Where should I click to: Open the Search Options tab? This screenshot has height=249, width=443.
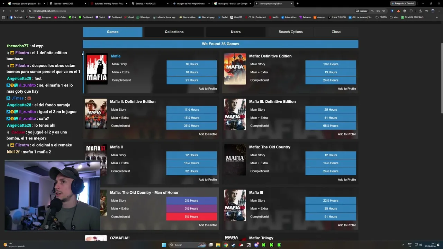click(x=291, y=32)
